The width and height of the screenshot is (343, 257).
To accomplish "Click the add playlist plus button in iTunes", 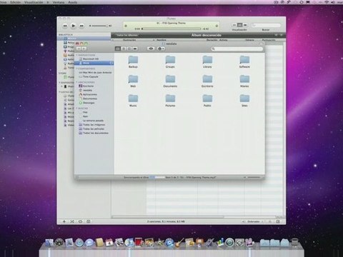I will 64,221.
